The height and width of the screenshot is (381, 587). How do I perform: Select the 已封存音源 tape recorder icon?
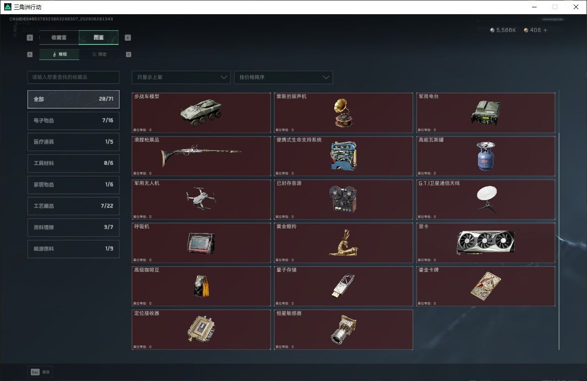(x=343, y=199)
